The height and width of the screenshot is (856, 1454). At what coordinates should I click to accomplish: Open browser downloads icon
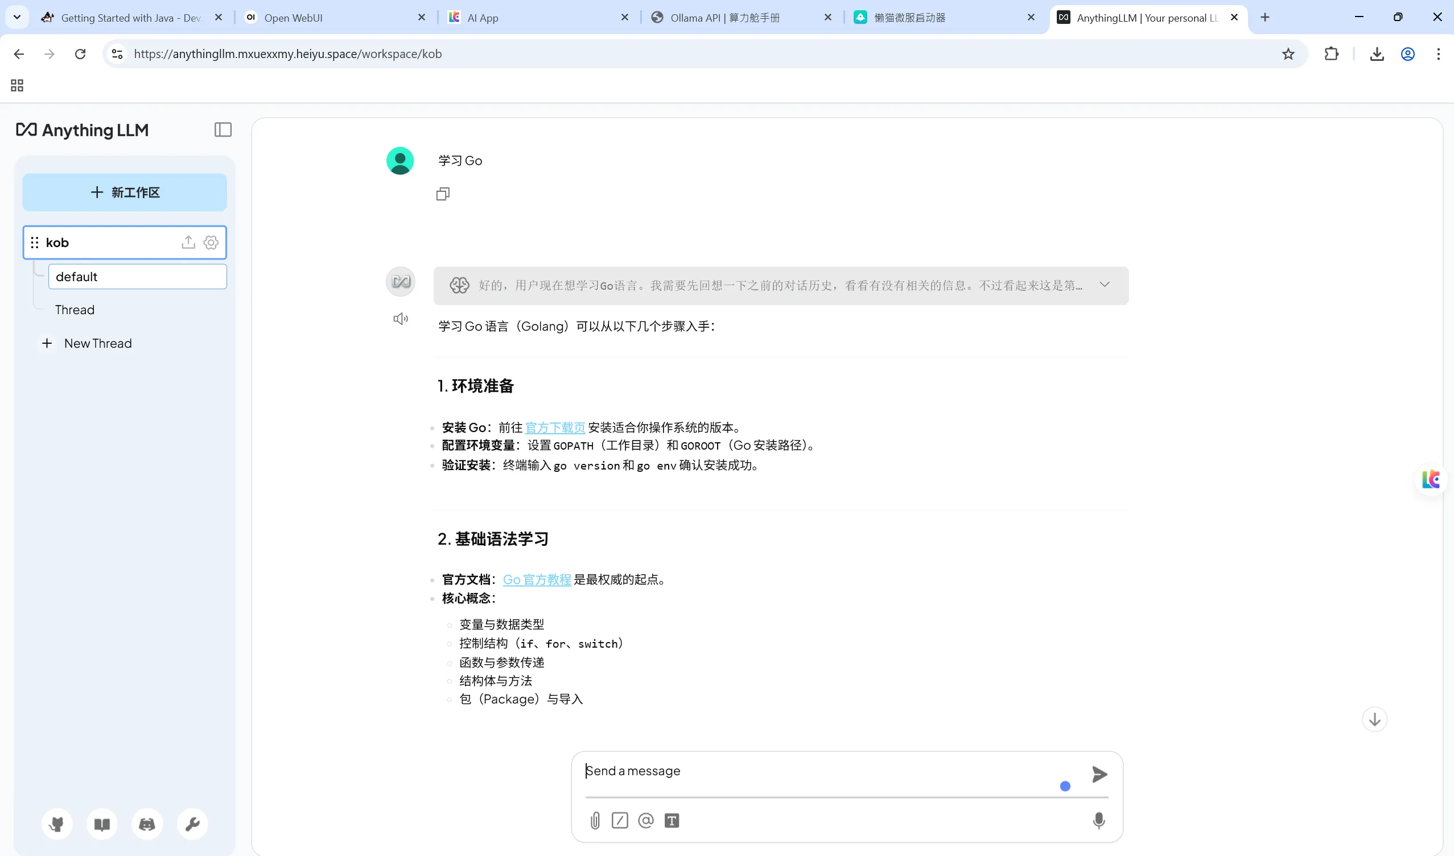[1377, 53]
